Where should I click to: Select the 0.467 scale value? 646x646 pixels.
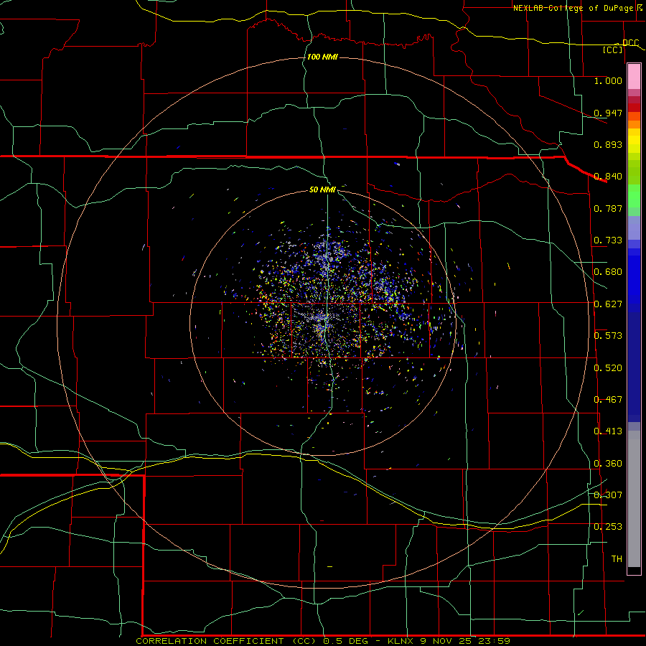(x=608, y=400)
